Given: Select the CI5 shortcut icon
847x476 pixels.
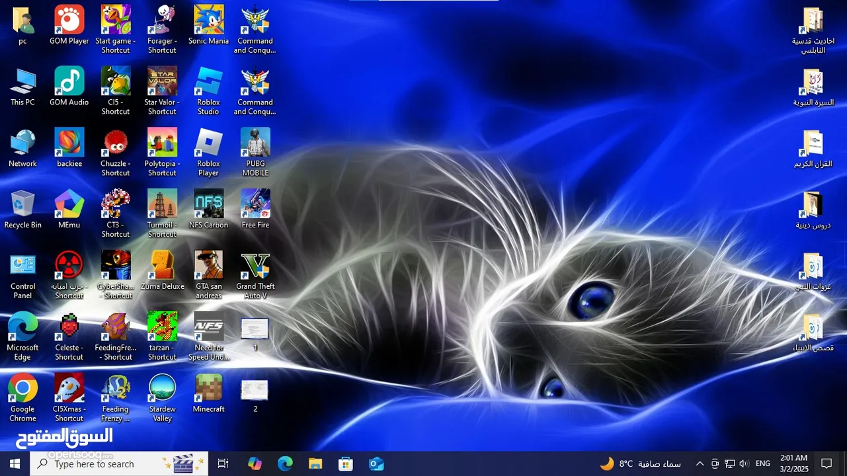Looking at the screenshot, I should pos(115,92).
